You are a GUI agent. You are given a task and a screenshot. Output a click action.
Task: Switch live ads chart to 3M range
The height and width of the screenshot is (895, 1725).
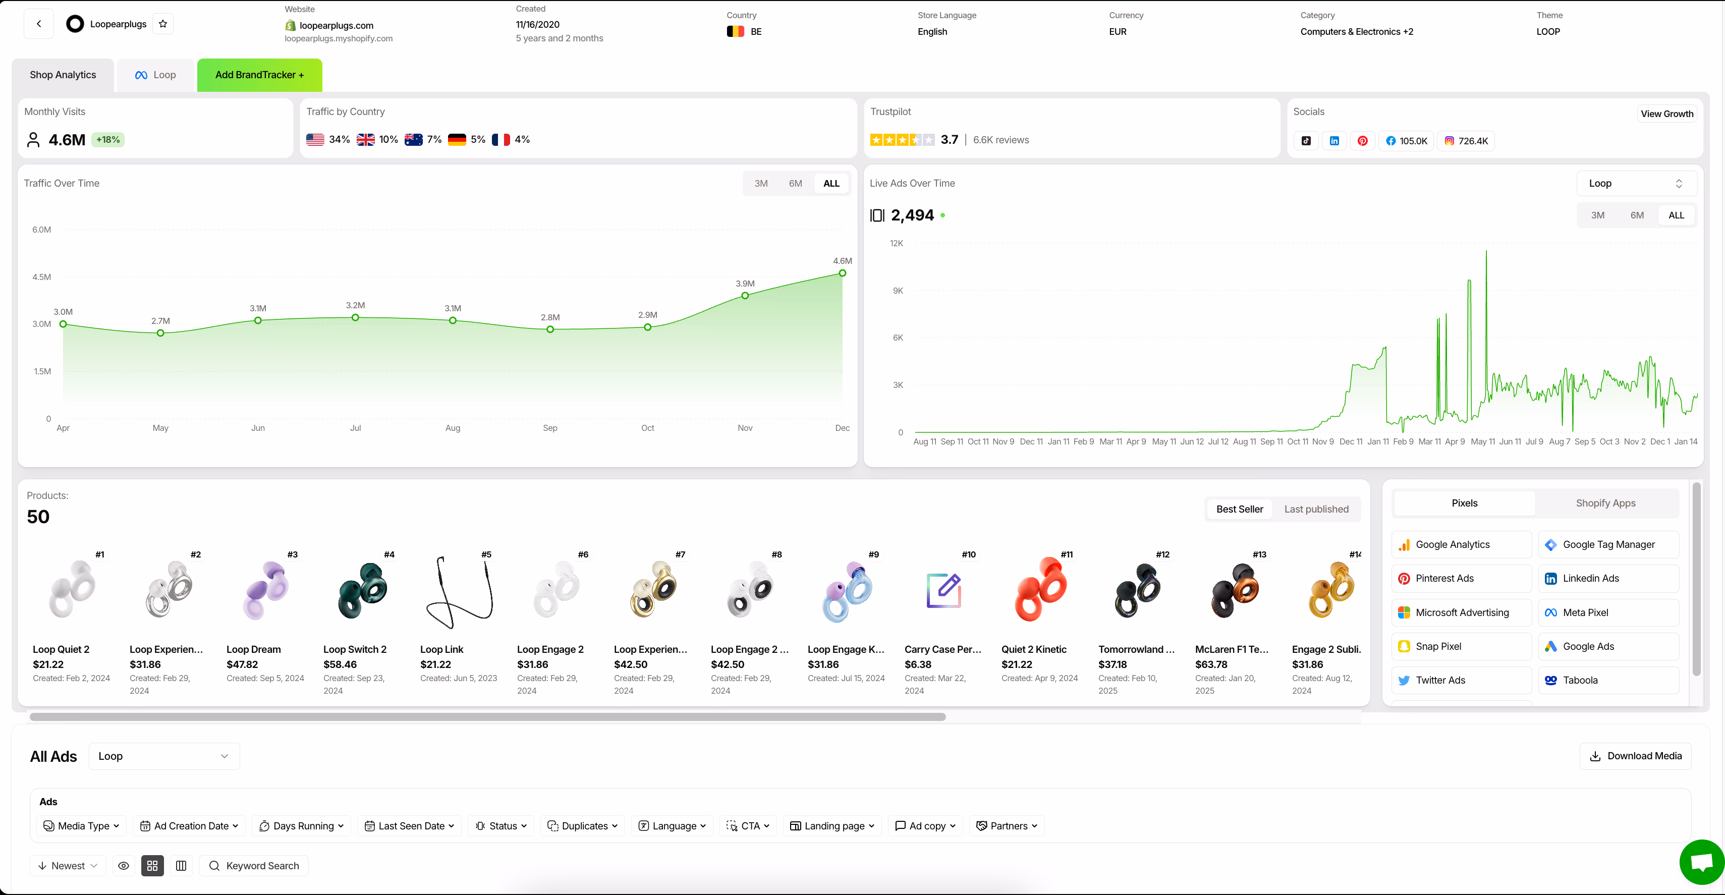pyautogui.click(x=1598, y=215)
